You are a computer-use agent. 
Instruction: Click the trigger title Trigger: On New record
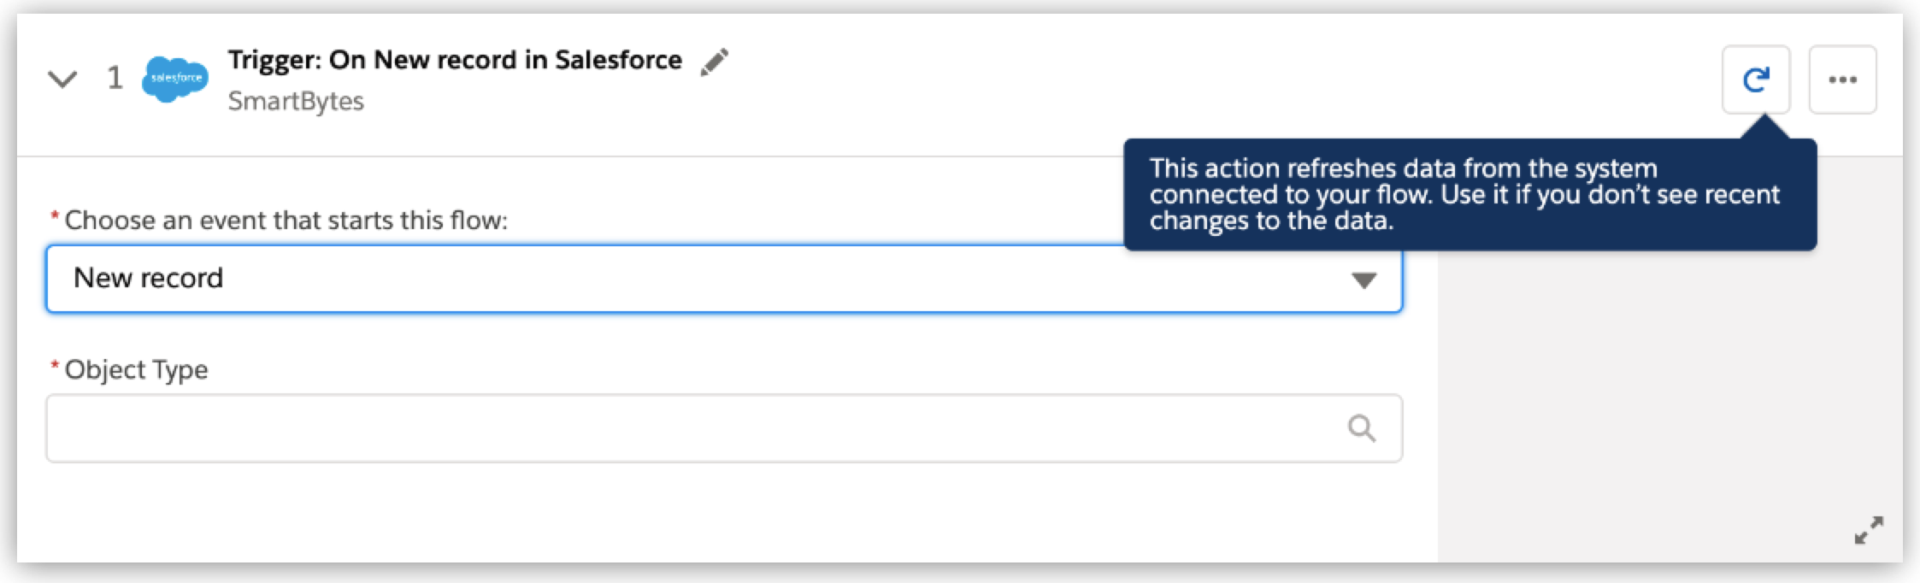(x=454, y=60)
